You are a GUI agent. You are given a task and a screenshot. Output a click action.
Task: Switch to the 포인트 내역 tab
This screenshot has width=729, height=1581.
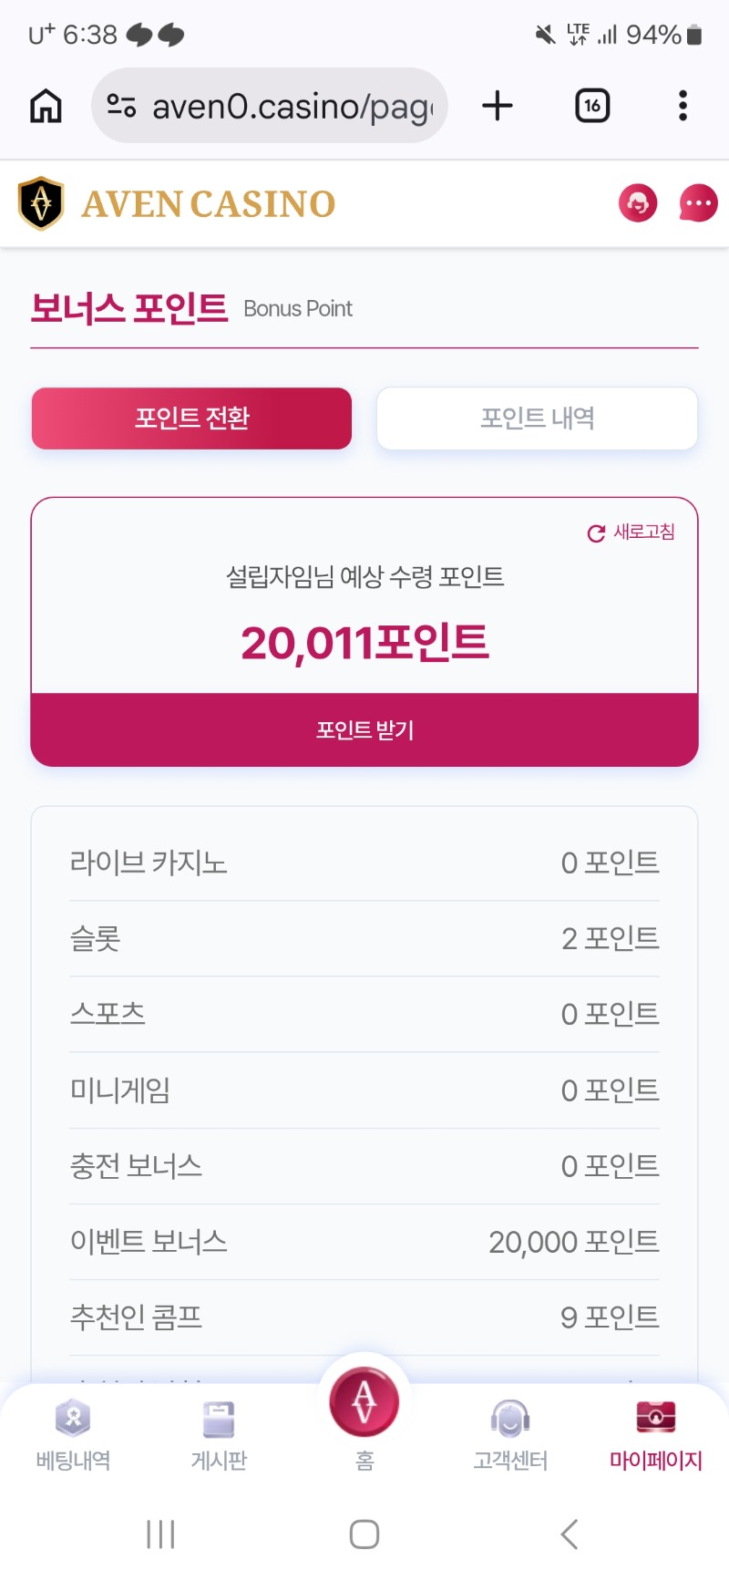(537, 418)
